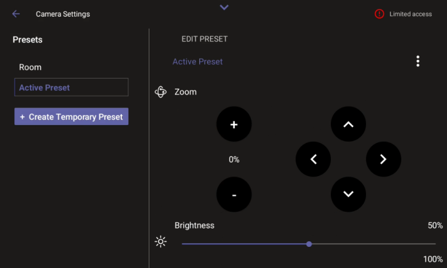Screen dimensions: 447x268
Task: Click the Active Preset name in Edit Preset
Action: tap(197, 62)
